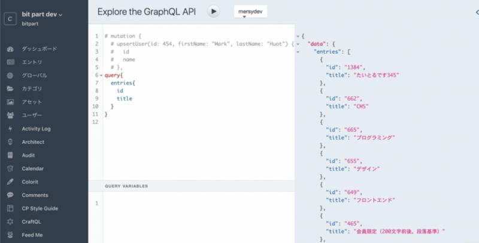The height and width of the screenshot is (243, 479).
Task: Click the Comments speech bubble icon
Action: coord(10,195)
